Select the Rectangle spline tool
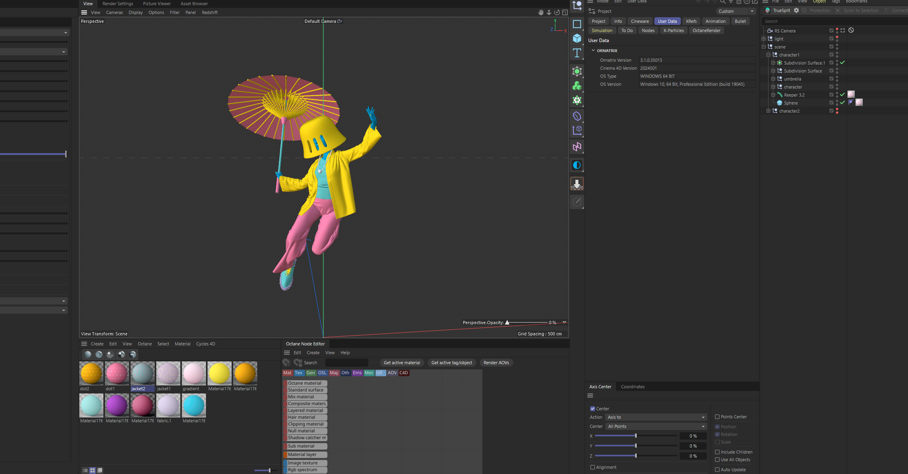908x474 pixels. [577, 24]
